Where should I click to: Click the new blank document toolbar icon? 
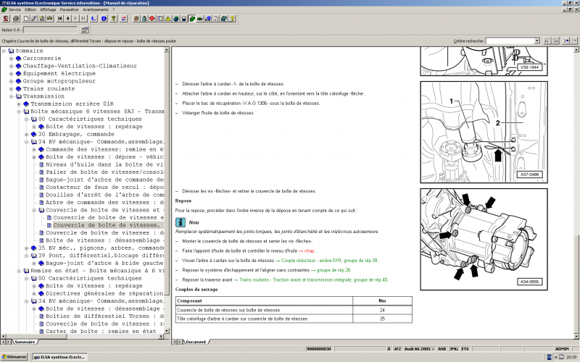point(25,18)
